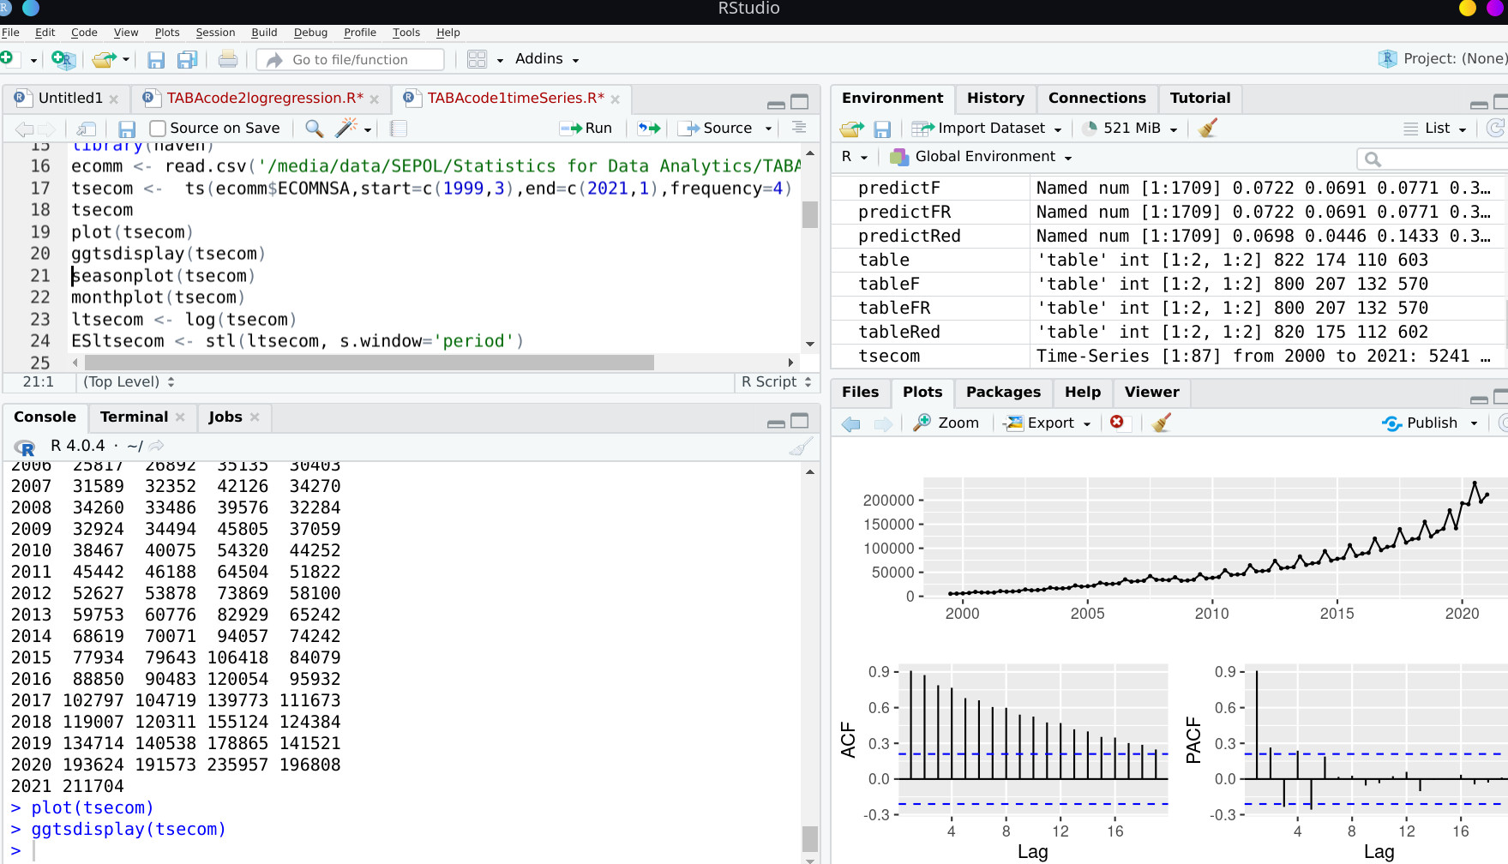The image size is (1508, 864).
Task: Clear environment objects with the broom icon
Action: tap(1208, 128)
